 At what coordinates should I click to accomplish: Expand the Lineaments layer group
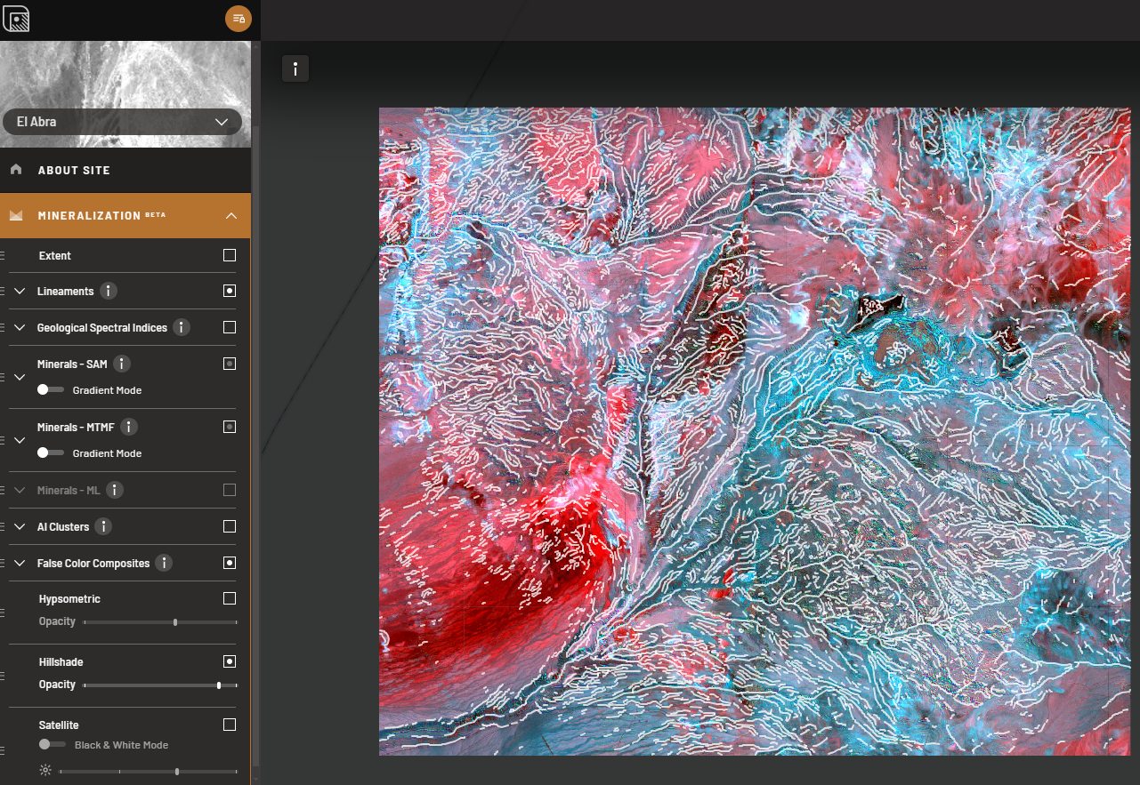pos(20,291)
